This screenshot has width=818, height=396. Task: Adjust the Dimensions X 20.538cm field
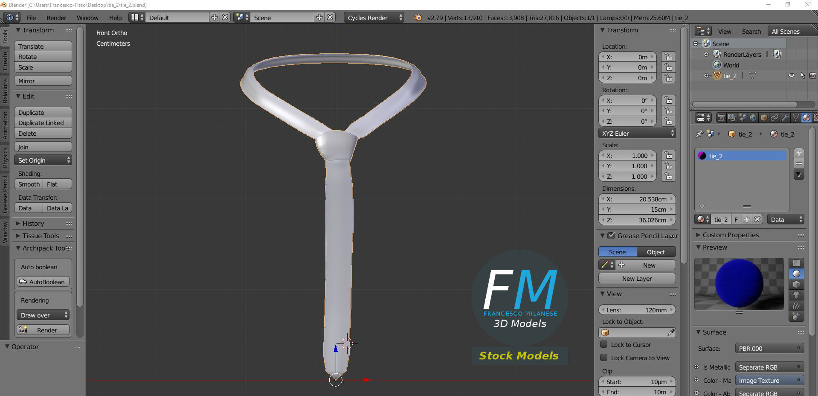pos(637,199)
